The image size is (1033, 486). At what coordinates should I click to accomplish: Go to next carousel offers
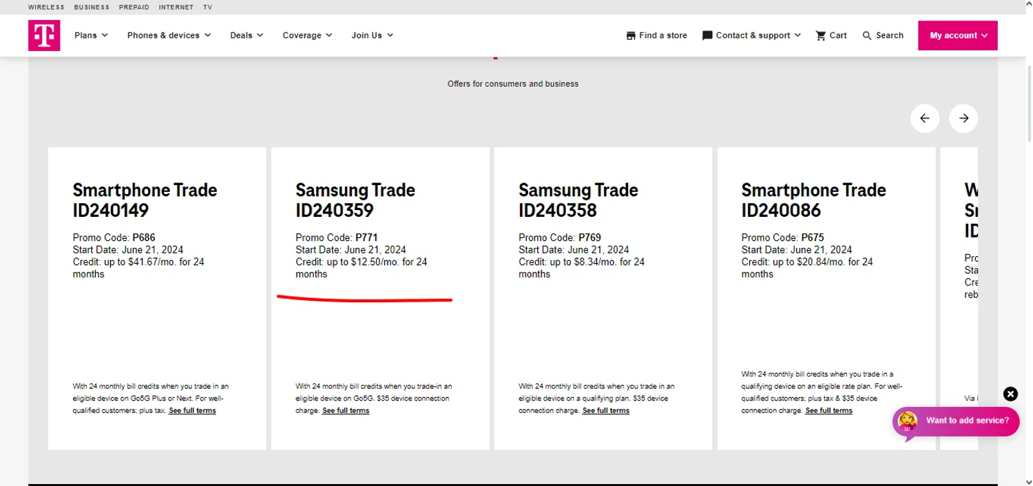click(963, 118)
